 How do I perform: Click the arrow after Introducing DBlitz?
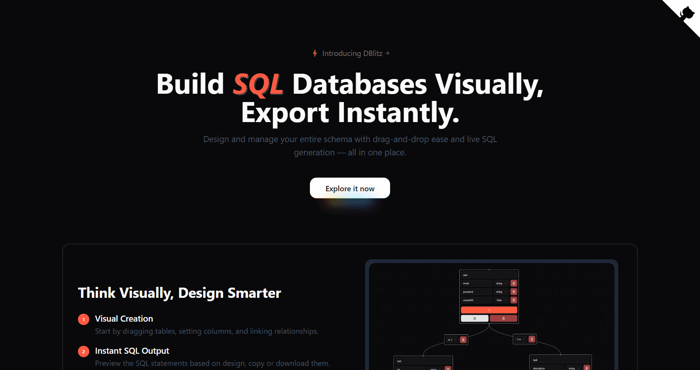387,53
